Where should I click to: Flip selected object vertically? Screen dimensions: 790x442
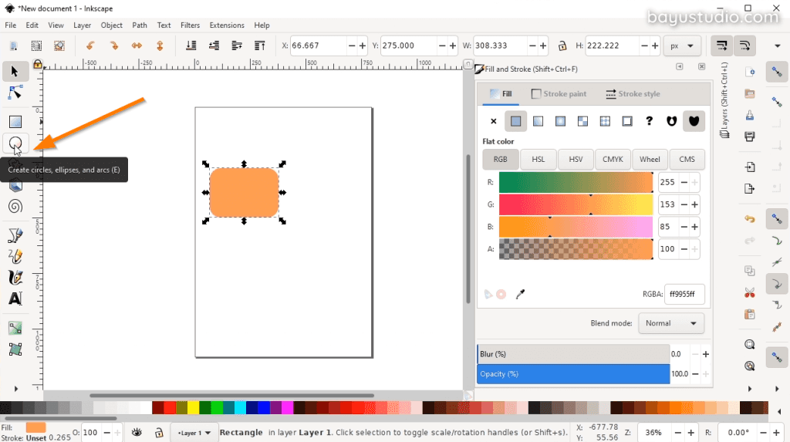160,46
